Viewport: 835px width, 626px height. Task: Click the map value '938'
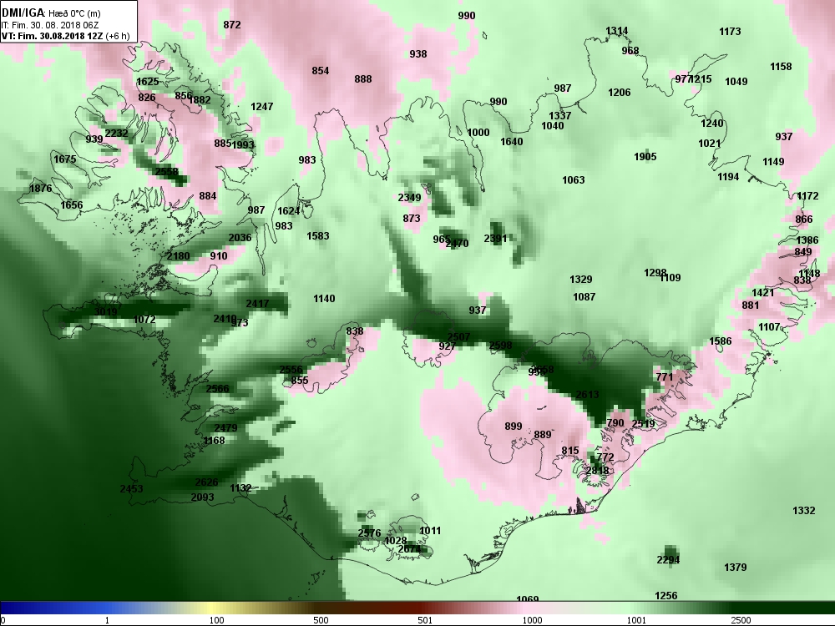pos(418,53)
